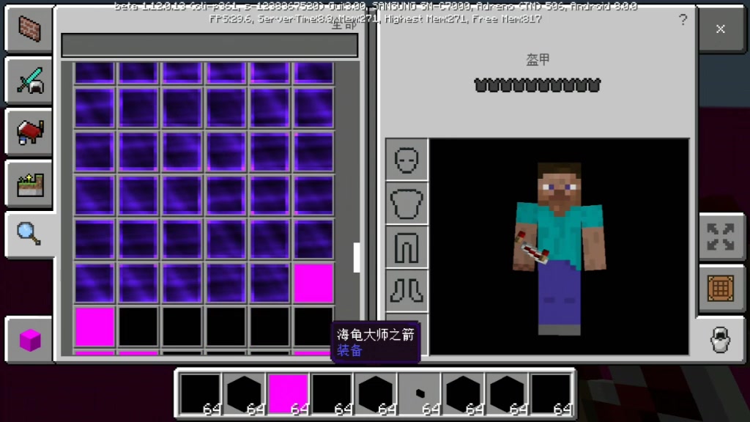Select the first hotbar slot

pyautogui.click(x=201, y=393)
